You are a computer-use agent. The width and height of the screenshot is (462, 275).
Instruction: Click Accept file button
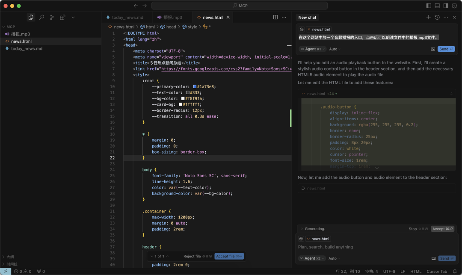(229, 256)
